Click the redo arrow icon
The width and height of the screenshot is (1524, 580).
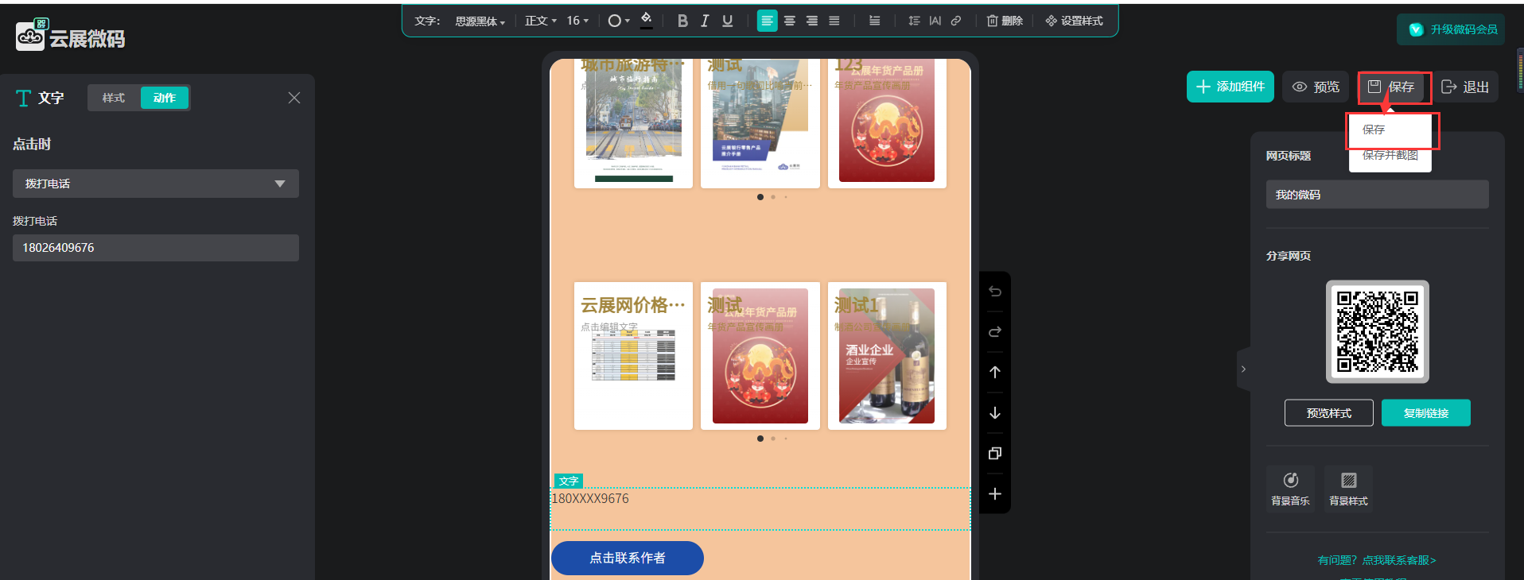click(994, 332)
